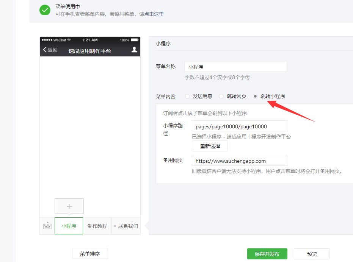353x262 pixels.
Task: Click the keyboard icon in phone menu bar
Action: point(47,226)
